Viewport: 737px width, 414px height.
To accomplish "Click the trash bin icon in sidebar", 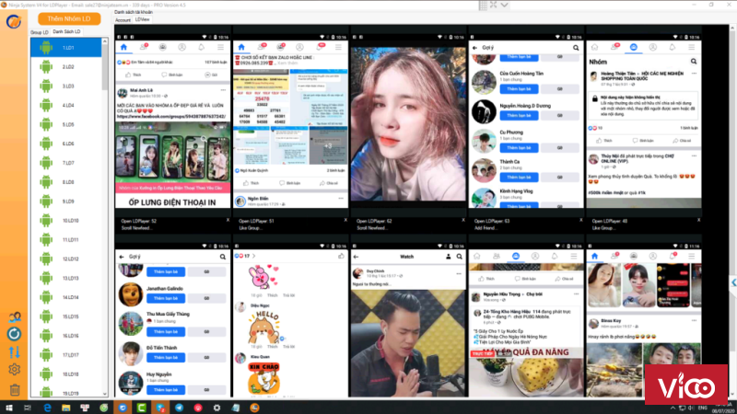I will (15, 389).
